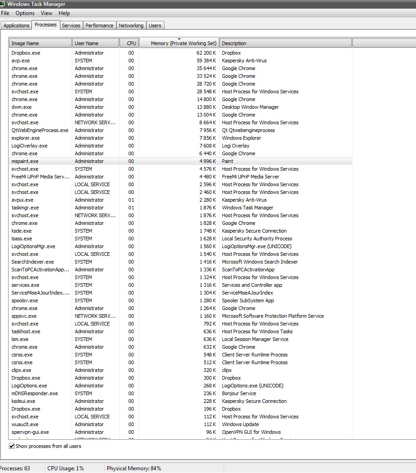416x473 pixels.
Task: Sort by User Name column header
Action: (96, 43)
